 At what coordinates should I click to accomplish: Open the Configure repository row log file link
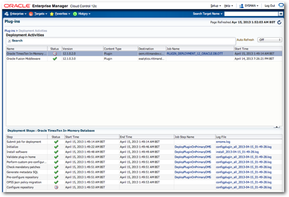(x=244, y=187)
